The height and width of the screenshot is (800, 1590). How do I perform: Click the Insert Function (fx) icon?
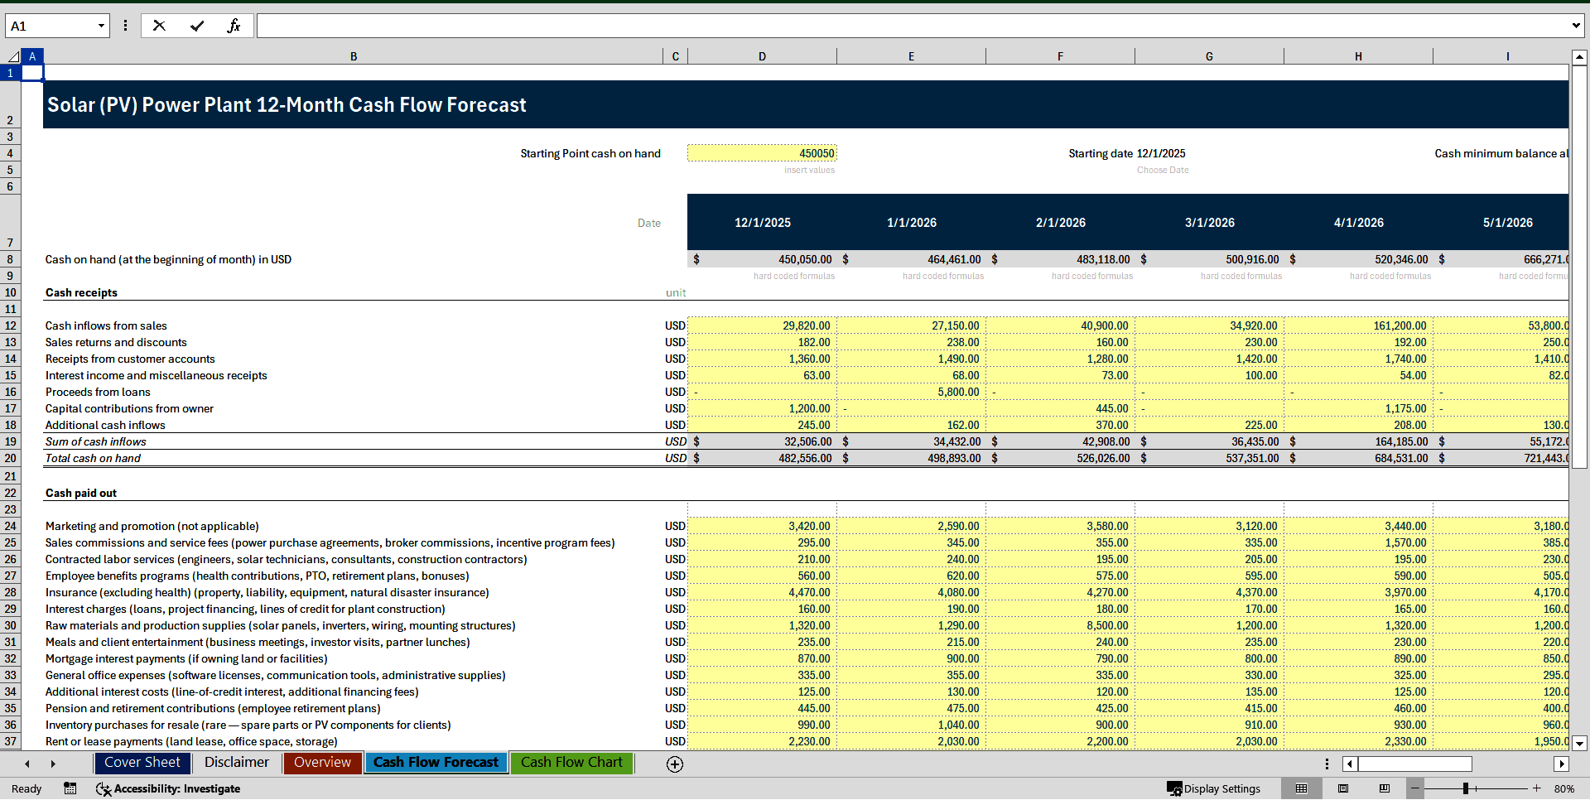click(234, 25)
